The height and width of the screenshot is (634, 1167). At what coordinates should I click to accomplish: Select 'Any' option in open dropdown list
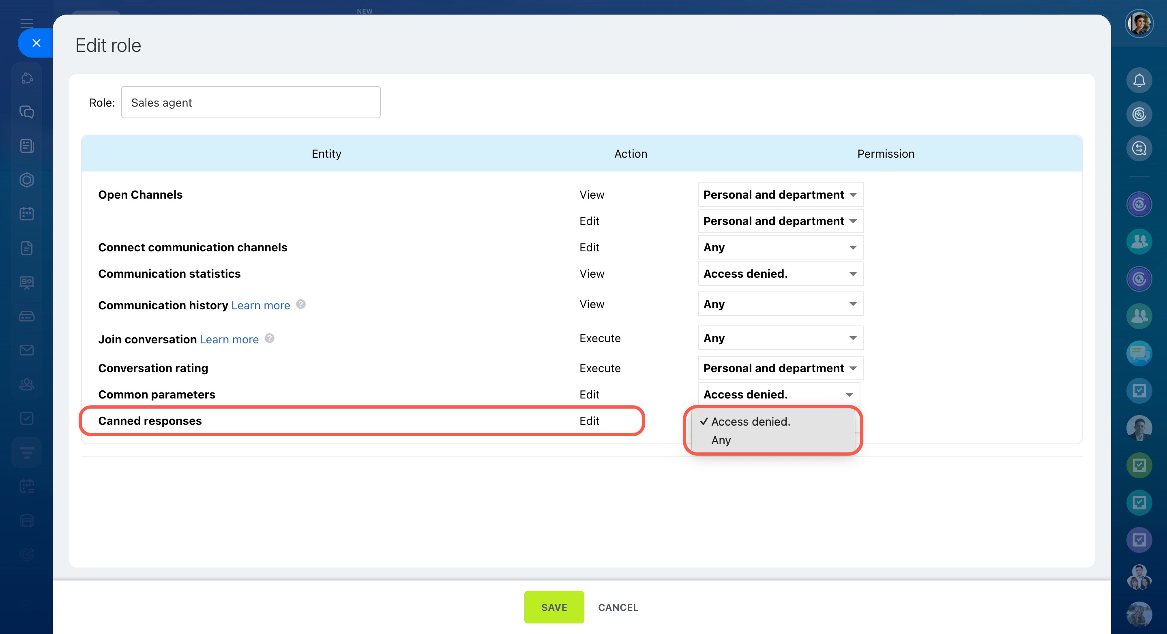pyautogui.click(x=721, y=440)
